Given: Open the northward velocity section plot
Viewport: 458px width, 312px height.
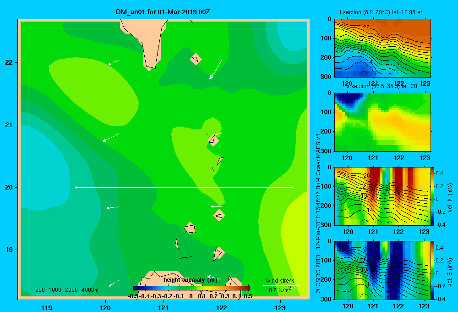Looking at the screenshot, I should pos(382,196).
